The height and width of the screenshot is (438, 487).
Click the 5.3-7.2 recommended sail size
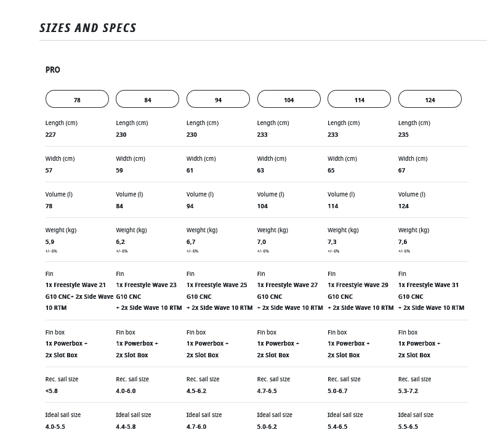point(408,391)
